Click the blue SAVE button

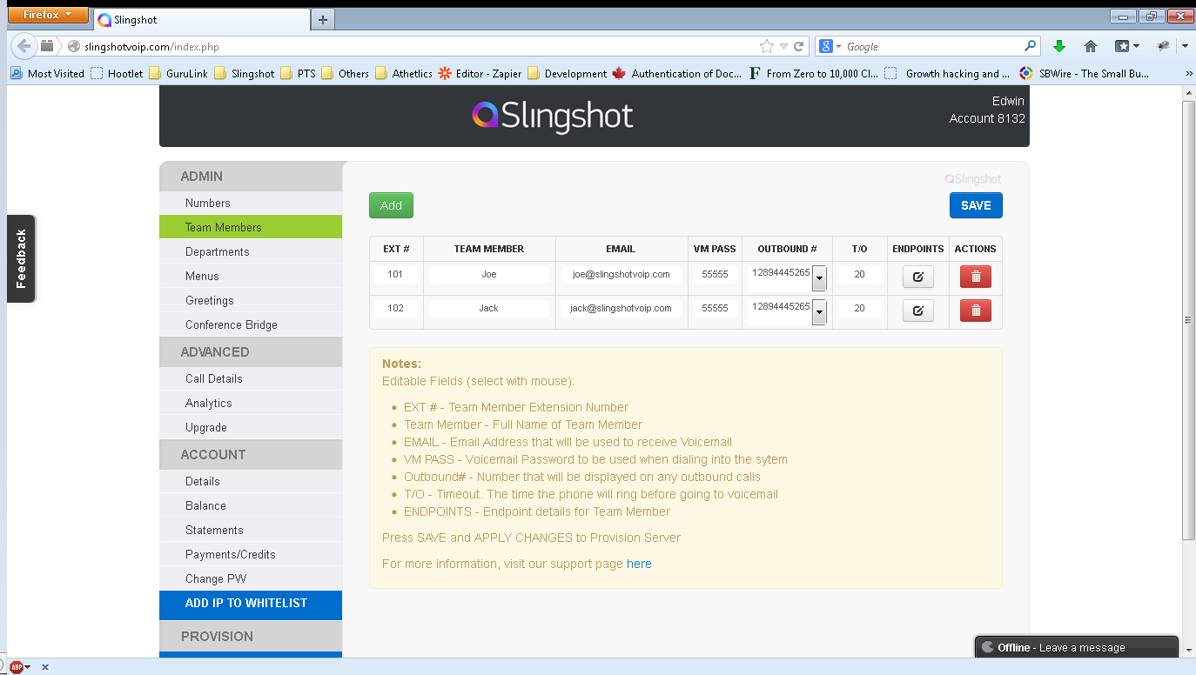[976, 205]
